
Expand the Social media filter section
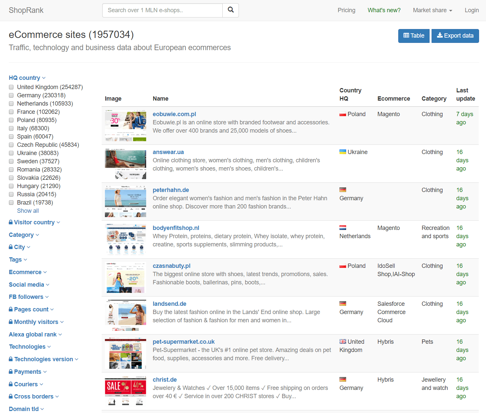pos(29,285)
